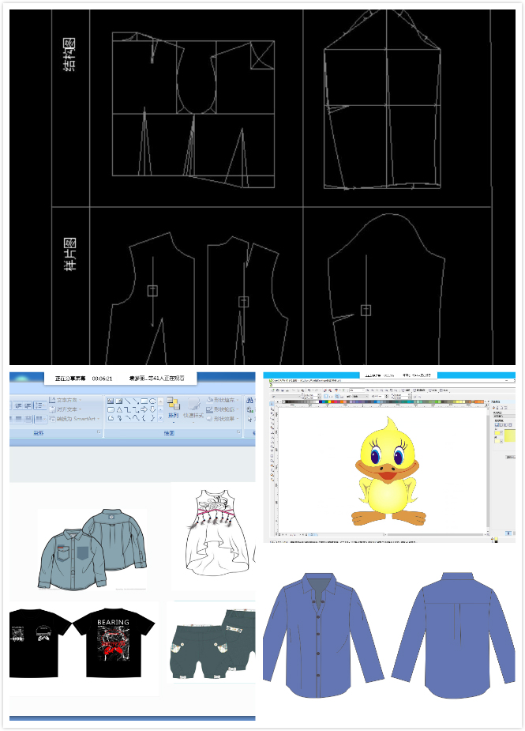Expand the shapes gallery with More arrow
The height and width of the screenshot is (731, 525).
pos(160,418)
